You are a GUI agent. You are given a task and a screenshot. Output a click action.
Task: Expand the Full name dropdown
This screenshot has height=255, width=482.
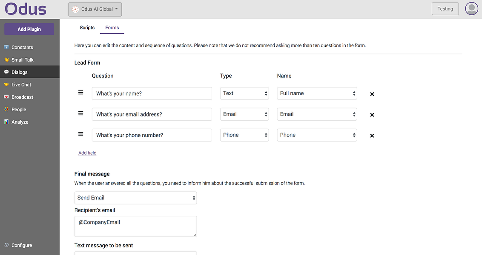pyautogui.click(x=317, y=93)
